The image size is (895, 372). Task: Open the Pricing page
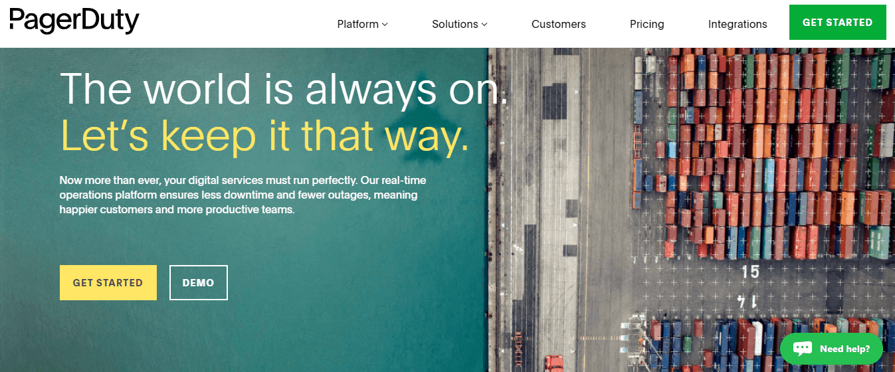(647, 24)
